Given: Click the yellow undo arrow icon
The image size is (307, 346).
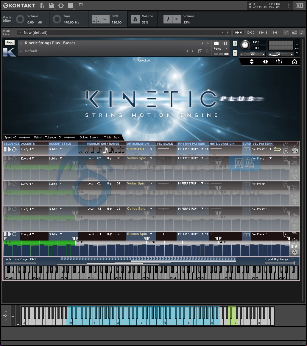Looking at the screenshot, I should 277,149.
